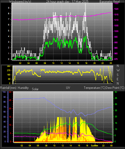Click windspeed axis value 7

(x=9, y=19)
